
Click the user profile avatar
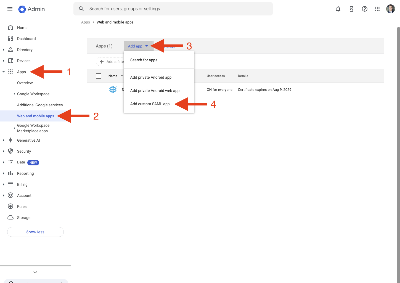click(390, 9)
